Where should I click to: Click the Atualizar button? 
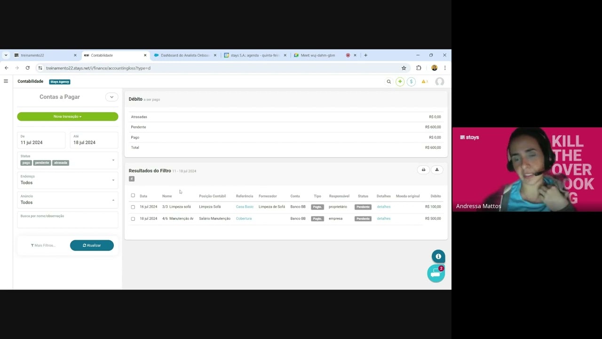tap(92, 245)
